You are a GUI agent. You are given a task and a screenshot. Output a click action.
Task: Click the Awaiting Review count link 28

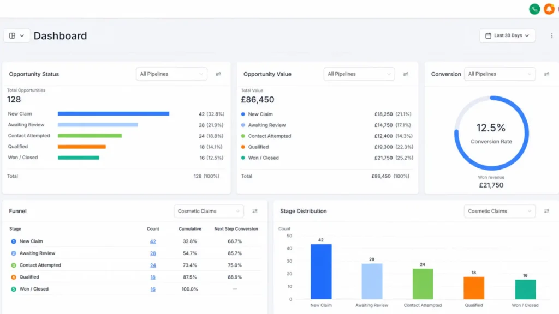click(153, 253)
